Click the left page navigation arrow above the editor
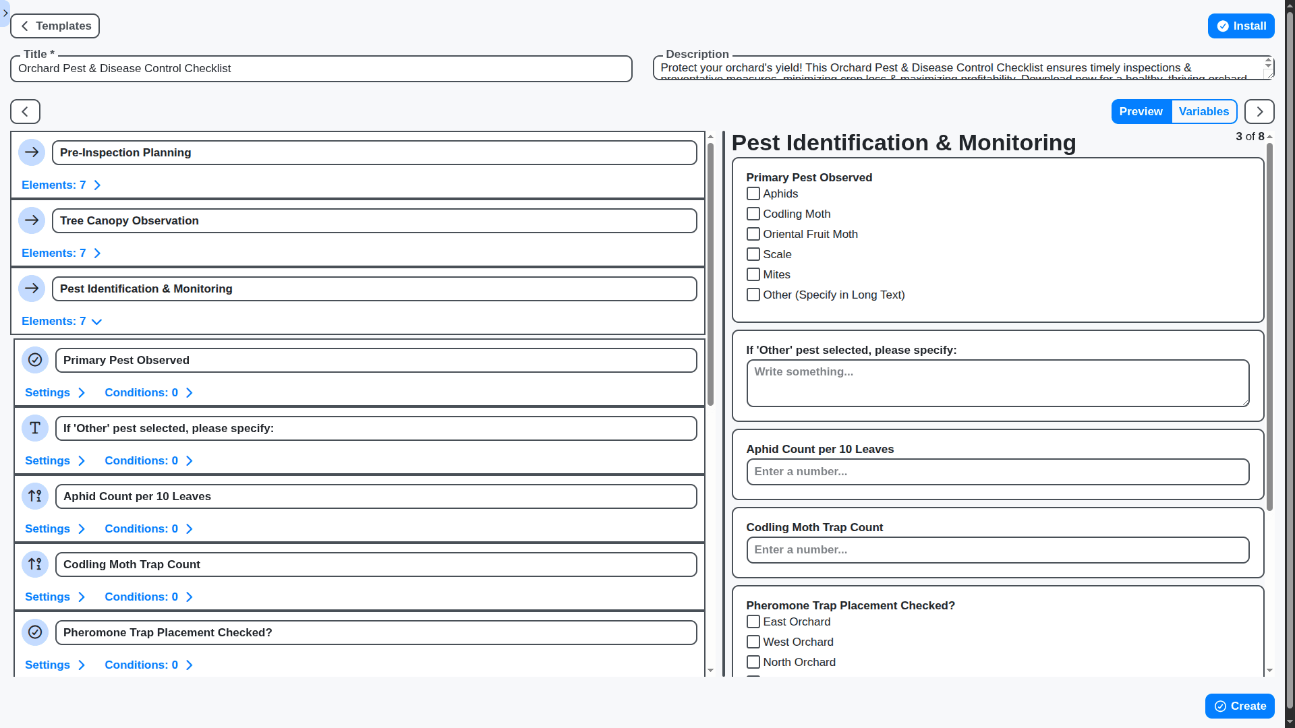1295x728 pixels. [x=24, y=111]
